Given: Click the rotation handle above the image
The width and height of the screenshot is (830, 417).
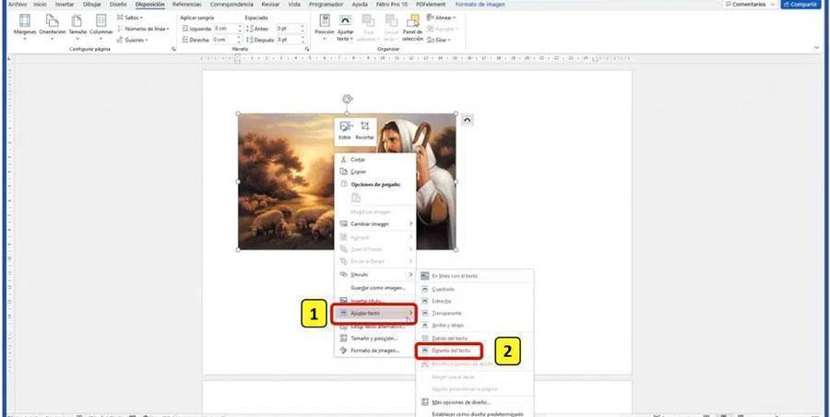Looking at the screenshot, I should [347, 99].
